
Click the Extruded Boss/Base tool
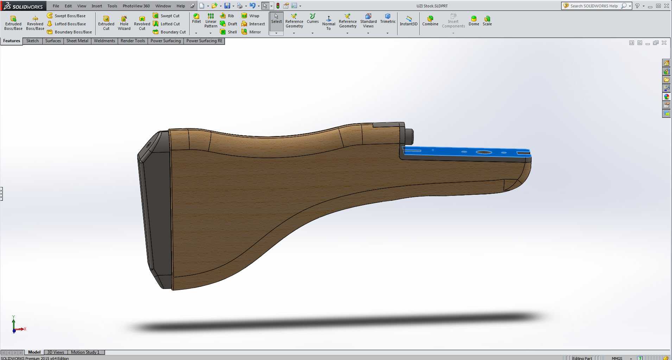pos(13,23)
